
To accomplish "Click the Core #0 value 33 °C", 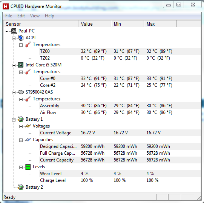I will point(94,78).
